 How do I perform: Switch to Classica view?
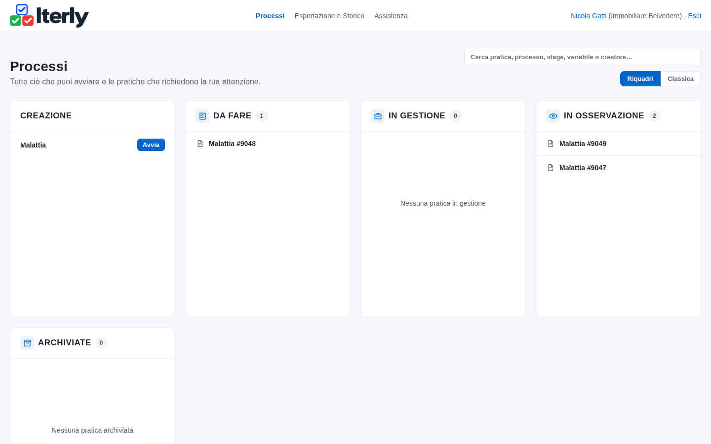coord(680,79)
